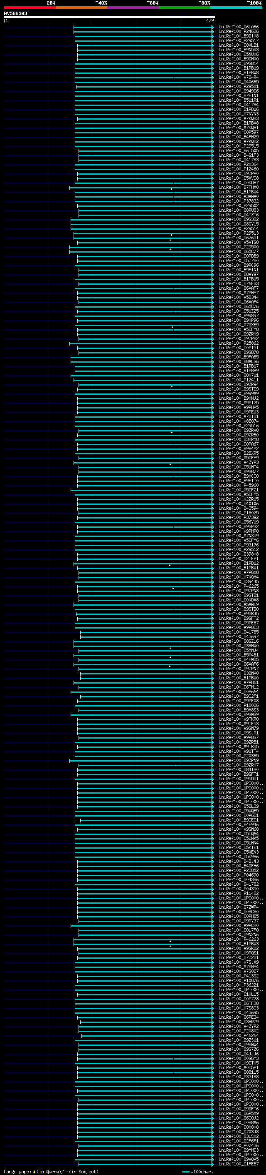Select hit UniRef100_C5WMT4
The width and height of the screenshot is (266, 1175).
[x=239, y=467]
